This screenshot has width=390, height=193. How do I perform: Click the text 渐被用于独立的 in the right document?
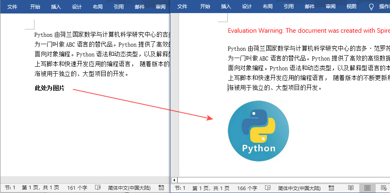click(x=250, y=88)
